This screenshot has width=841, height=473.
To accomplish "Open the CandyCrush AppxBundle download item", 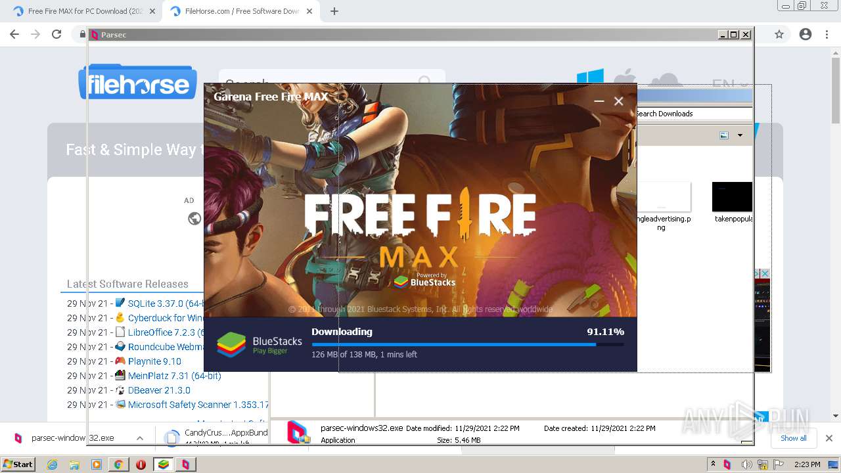I will (x=217, y=437).
